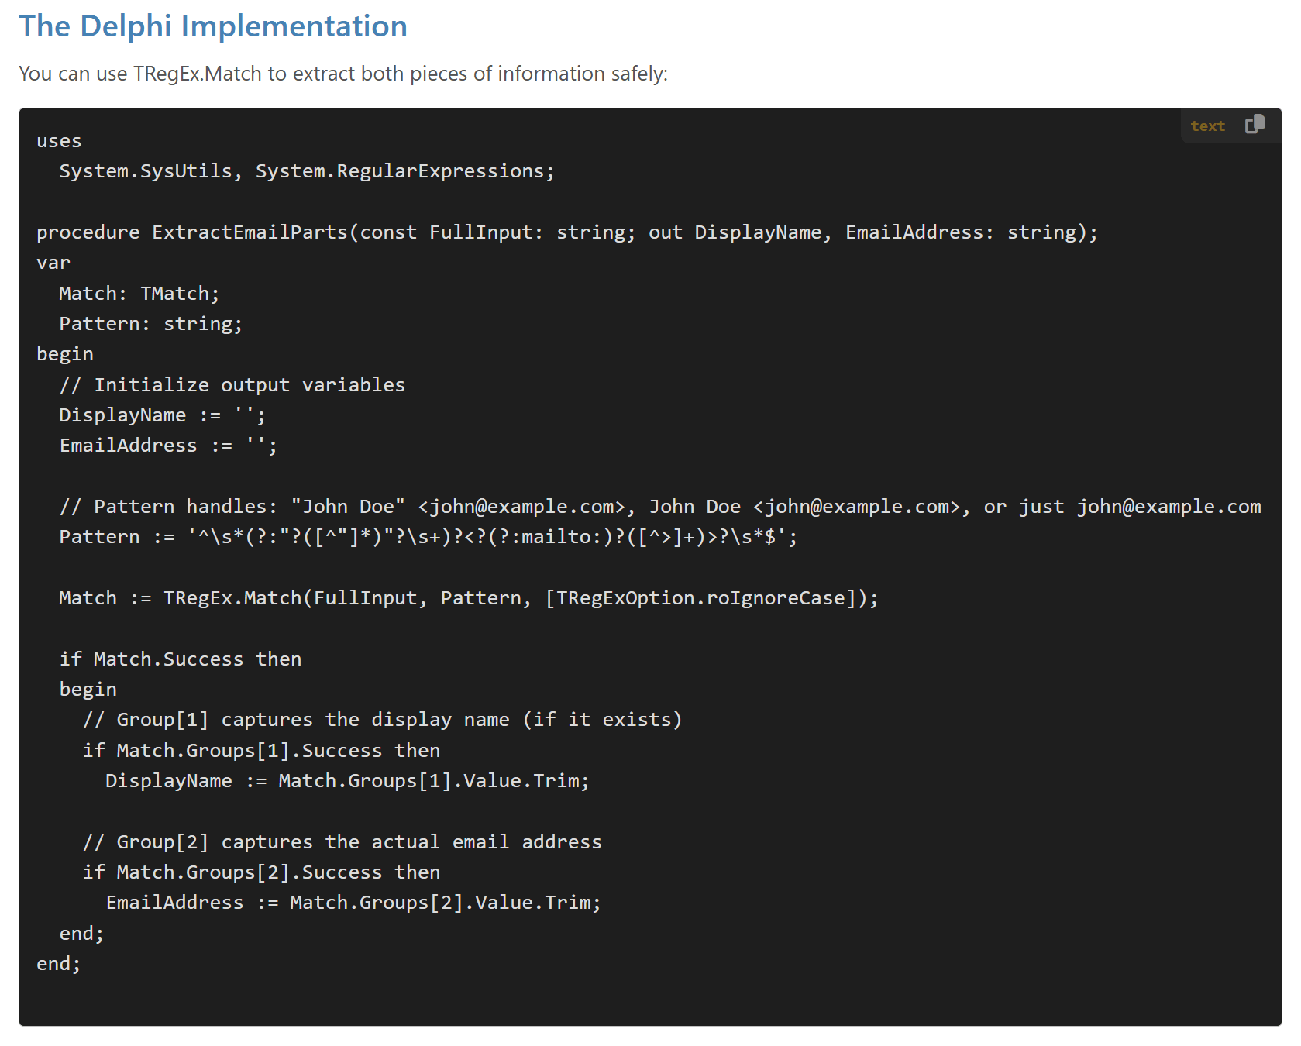Click 'if Match.Groups[2].Success then' line
Viewport: 1301px width, 1046px height.
(x=261, y=872)
